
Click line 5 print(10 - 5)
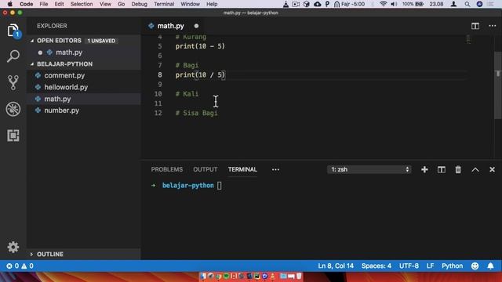(x=200, y=46)
